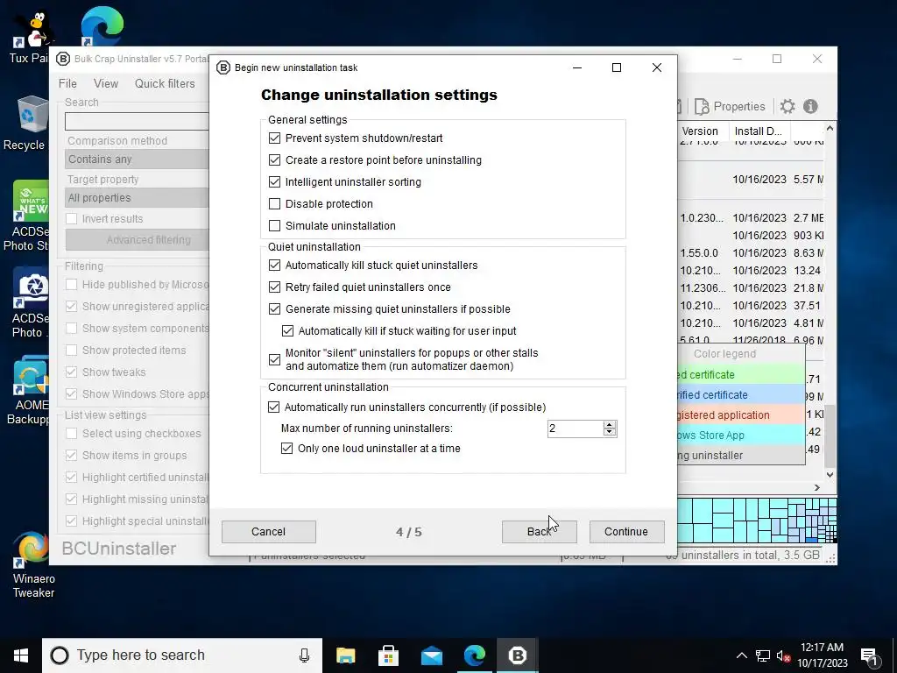Open the View menu in Bulk Crap Uninstaller

tap(106, 83)
